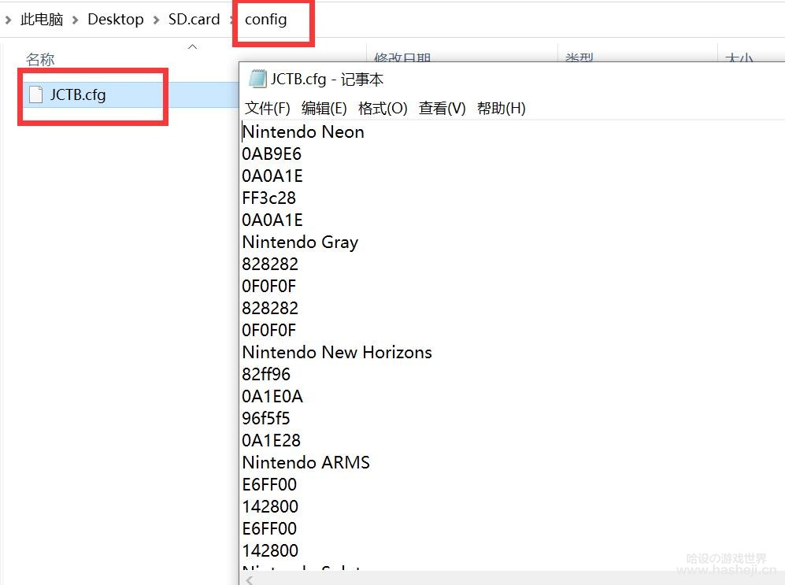Click the 96f5f5 line in Notepad

[x=266, y=418]
